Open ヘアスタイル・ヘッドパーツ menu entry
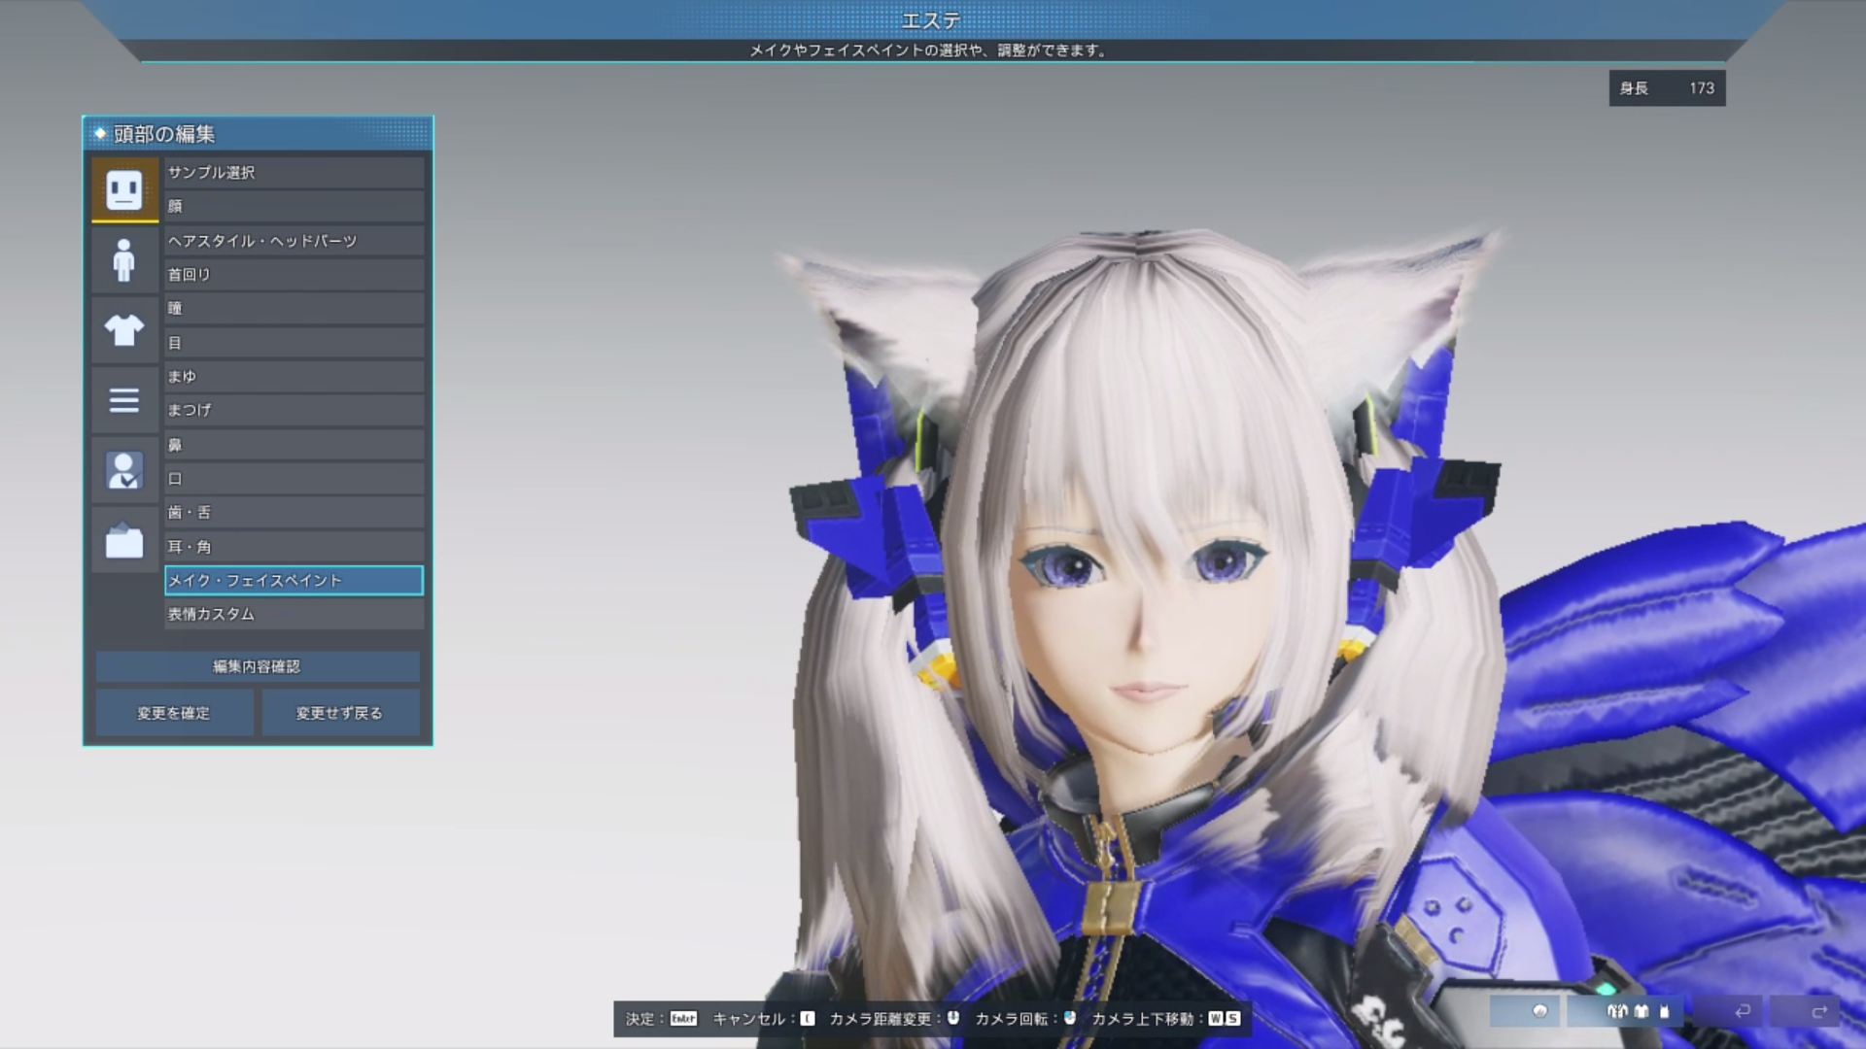Viewport: 1866px width, 1049px height. pyautogui.click(x=294, y=241)
